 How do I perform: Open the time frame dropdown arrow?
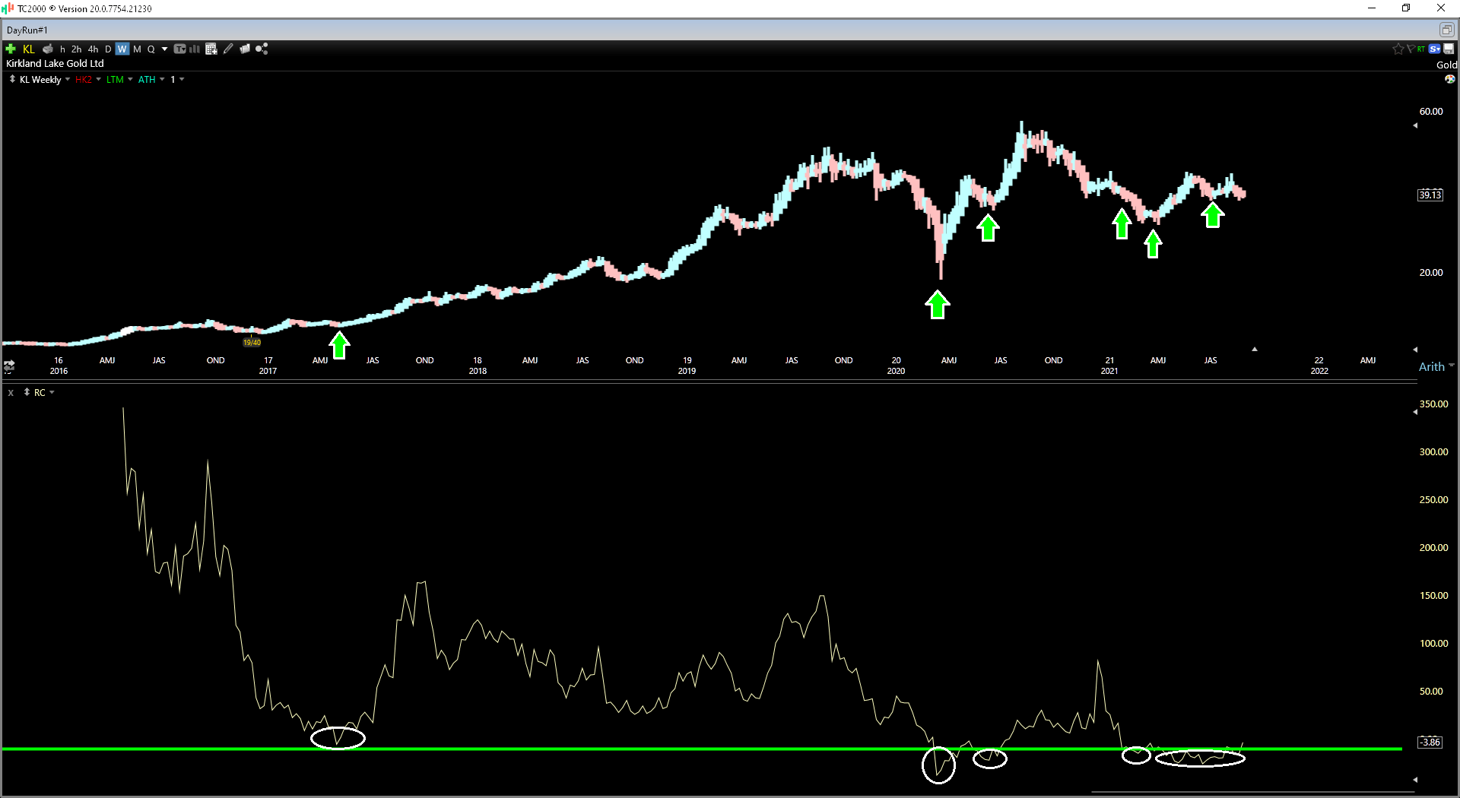pos(164,49)
